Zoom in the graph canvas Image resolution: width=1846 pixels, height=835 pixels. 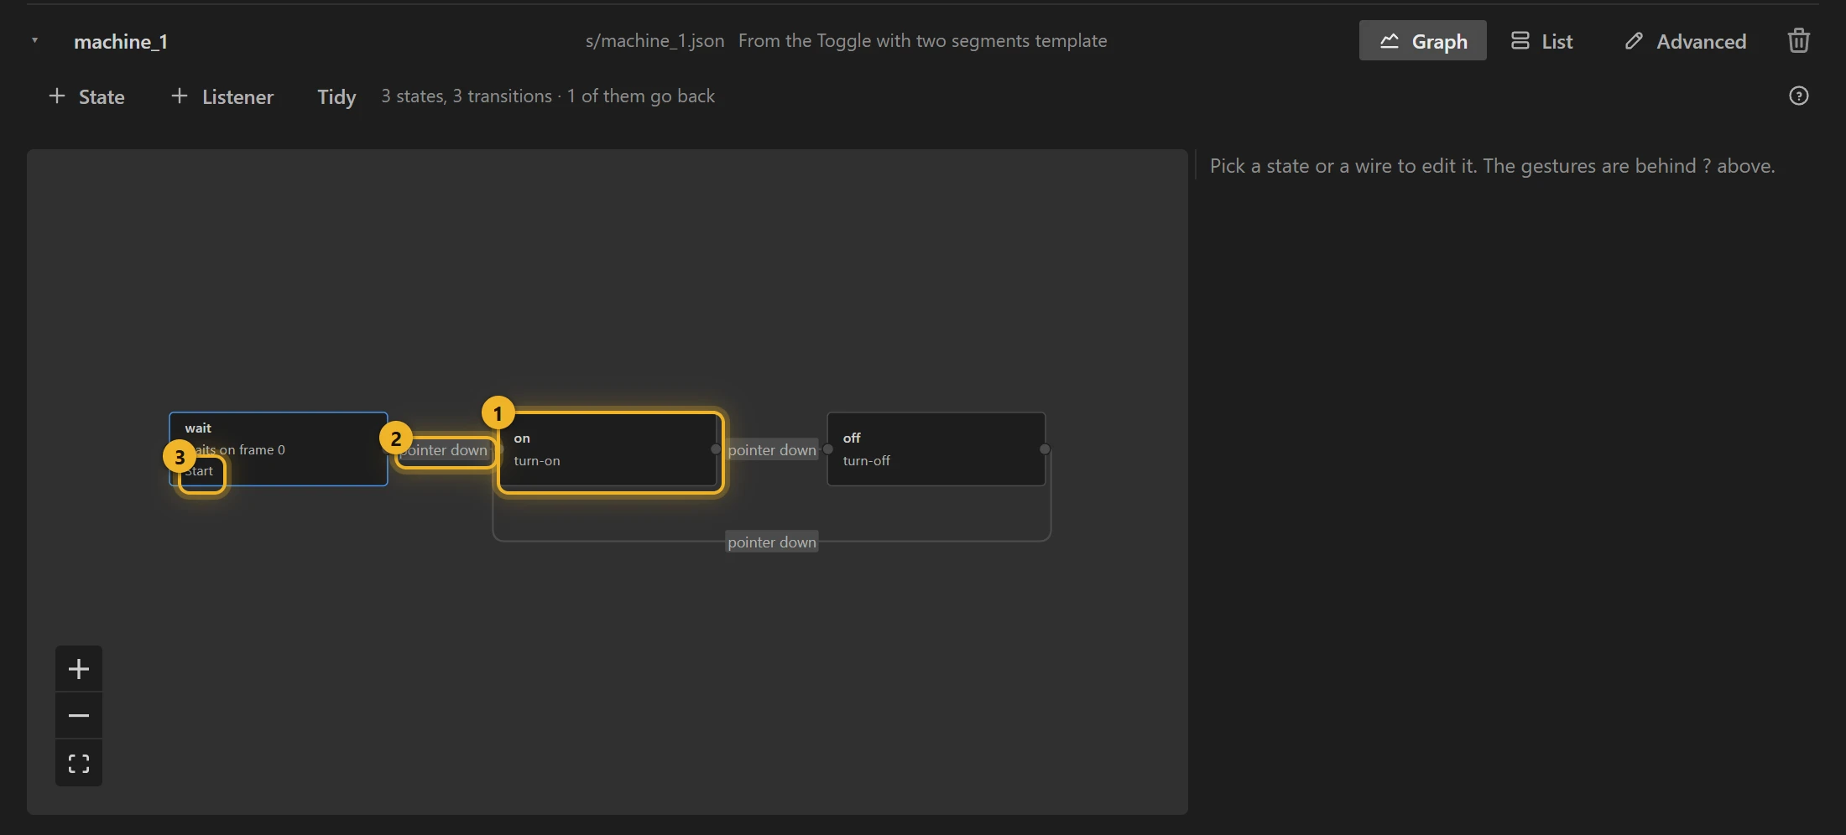[x=79, y=669]
